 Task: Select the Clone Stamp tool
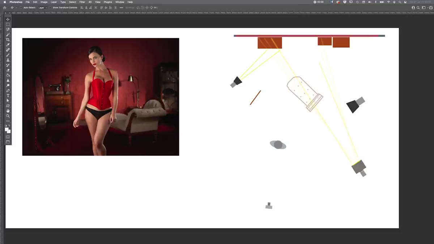[8, 60]
